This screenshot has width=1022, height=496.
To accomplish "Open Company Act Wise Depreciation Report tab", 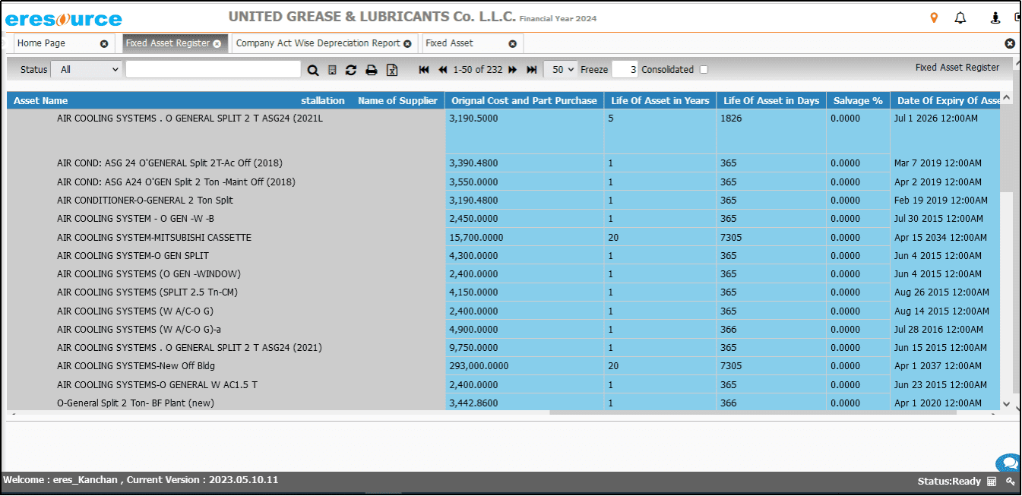I will [x=318, y=43].
